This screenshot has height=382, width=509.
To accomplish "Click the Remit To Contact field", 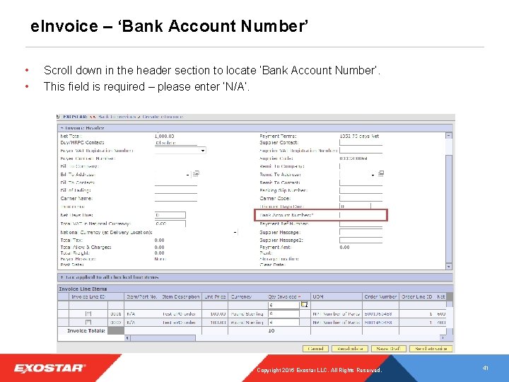I will tap(361, 183).
